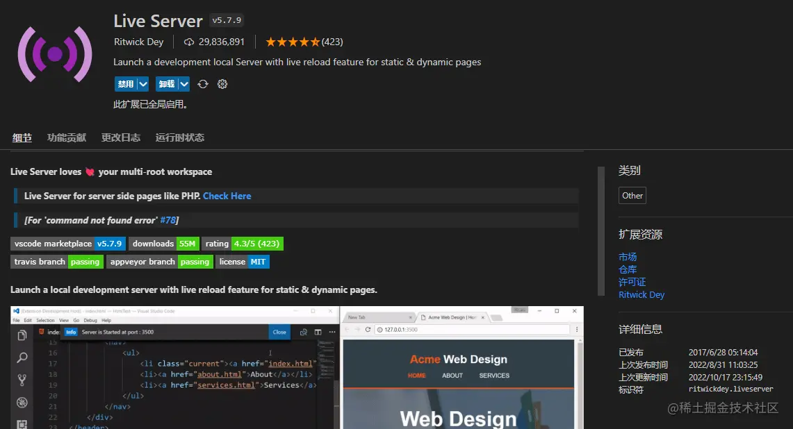Switch to the 细节 tab
This screenshot has width=793, height=429.
[22, 137]
